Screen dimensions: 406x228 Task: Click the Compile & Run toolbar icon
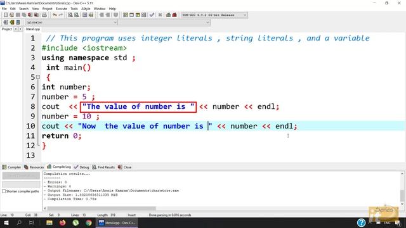pyautogui.click(x=138, y=15)
